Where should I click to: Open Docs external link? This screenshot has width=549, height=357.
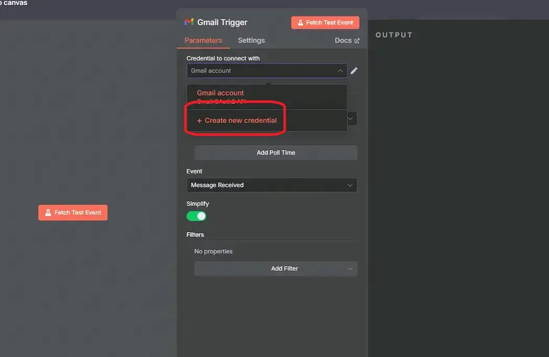point(347,41)
